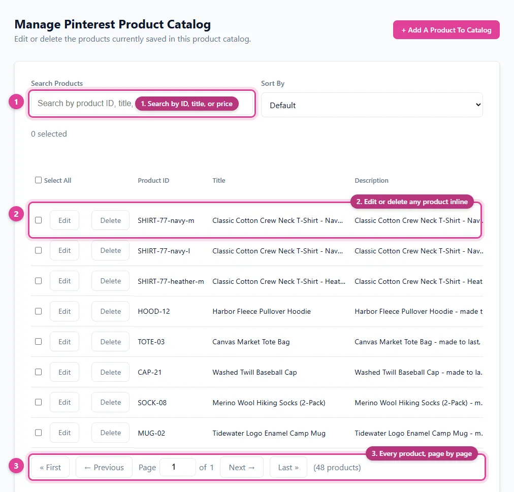This screenshot has height=492, width=514.
Task: Check the box for SHIRT-77-navy-l
Action: [39, 250]
